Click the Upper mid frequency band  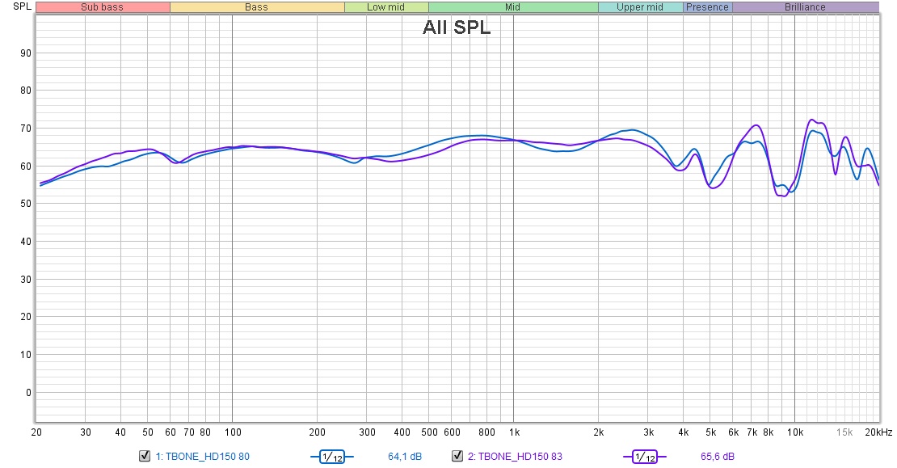640,7
